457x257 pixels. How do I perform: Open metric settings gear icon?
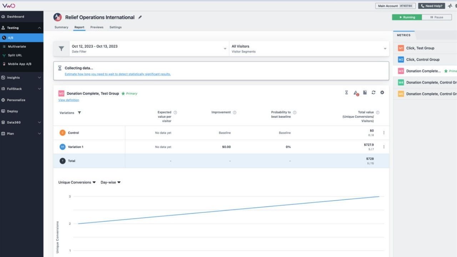click(x=382, y=92)
